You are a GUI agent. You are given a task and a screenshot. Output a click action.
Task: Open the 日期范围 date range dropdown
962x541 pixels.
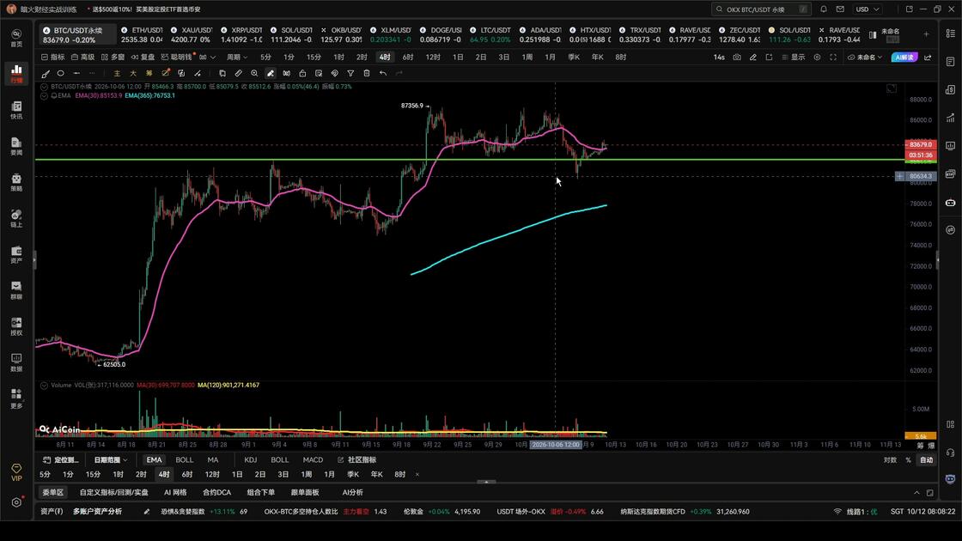click(x=111, y=460)
